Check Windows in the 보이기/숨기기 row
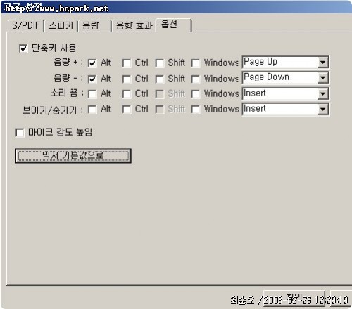The height and width of the screenshot is (309, 352). 196,110
